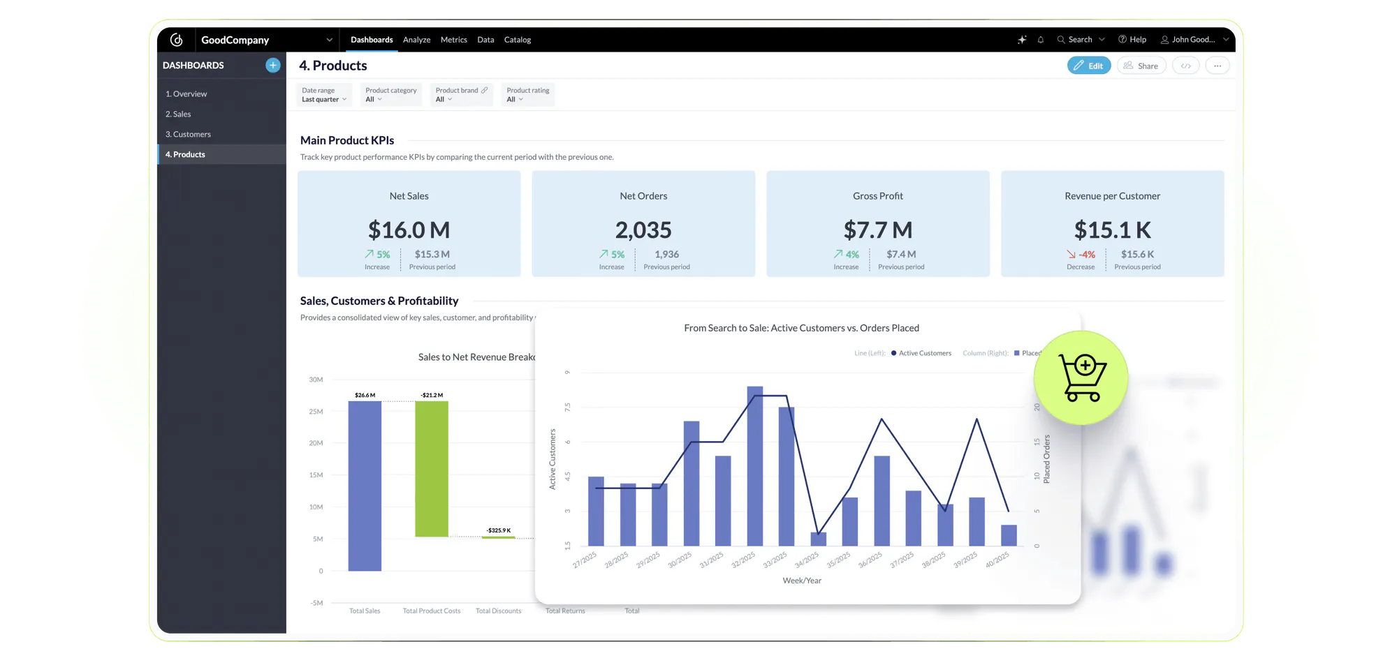The width and height of the screenshot is (1397, 665).
Task: Click the Share button
Action: point(1141,66)
